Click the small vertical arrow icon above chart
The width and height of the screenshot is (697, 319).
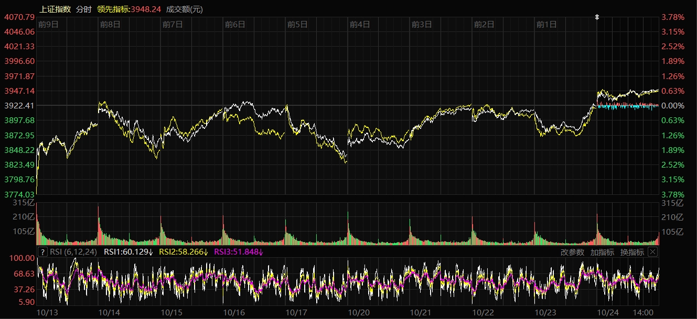click(x=597, y=17)
